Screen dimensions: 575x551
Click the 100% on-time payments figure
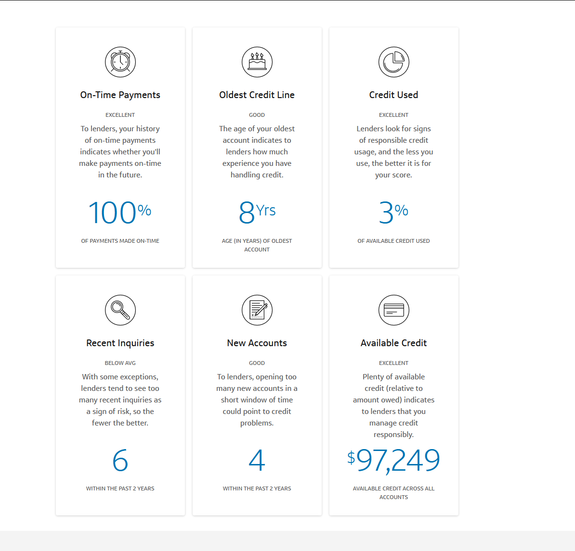(119, 213)
